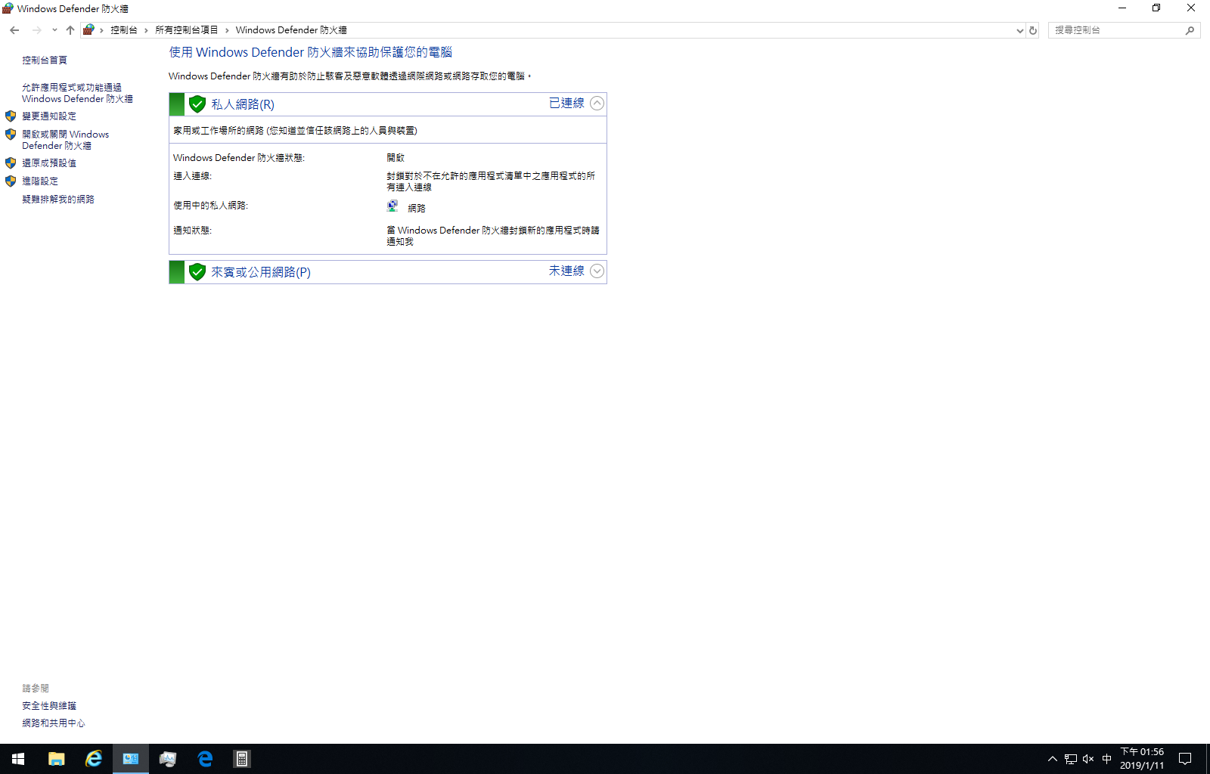
Task: Open File Explorer from the taskbar
Action: (56, 759)
